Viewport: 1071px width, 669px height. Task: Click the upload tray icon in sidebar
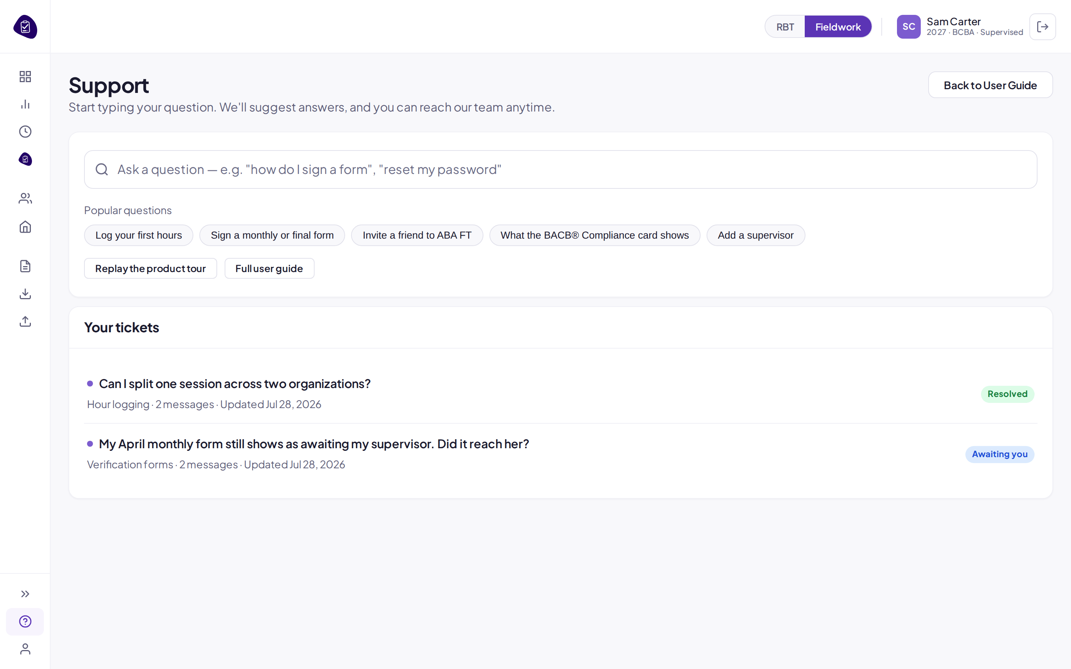[25, 321]
